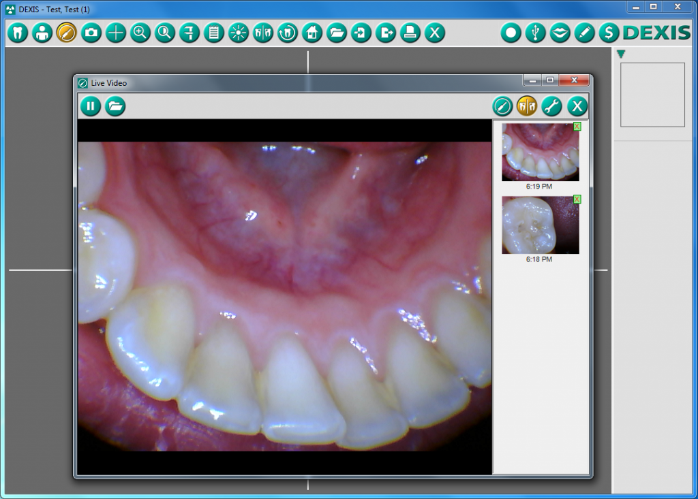Click the lips icon in top toolbar

560,33
